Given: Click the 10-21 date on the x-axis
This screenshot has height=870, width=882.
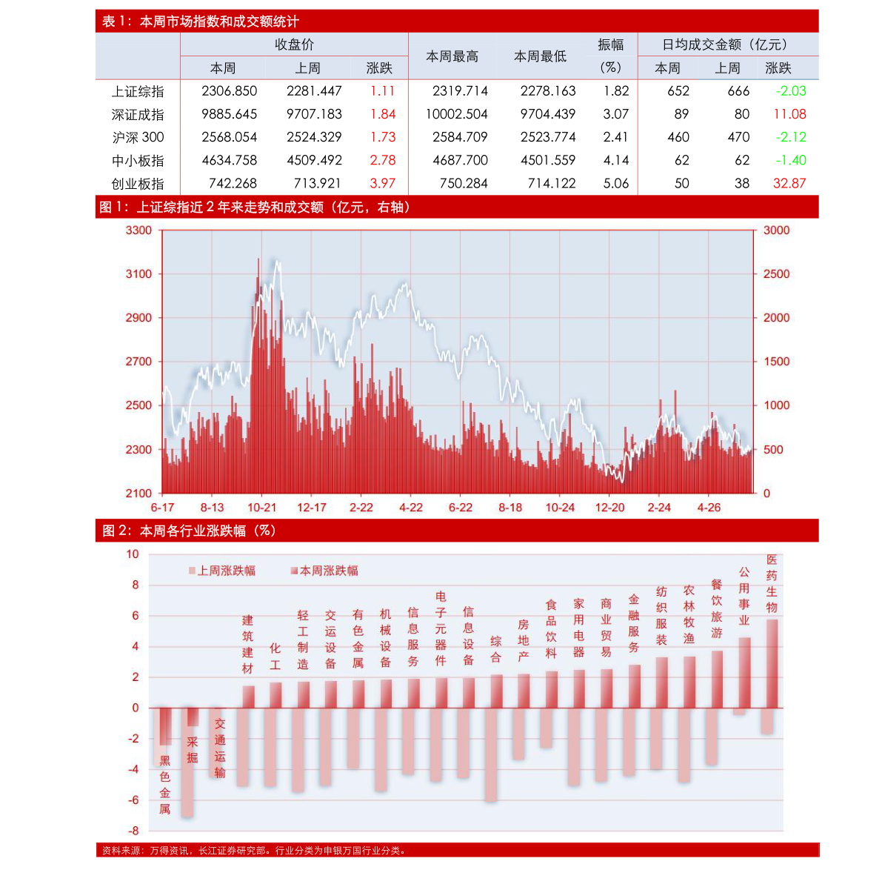Looking at the screenshot, I should pos(261,508).
